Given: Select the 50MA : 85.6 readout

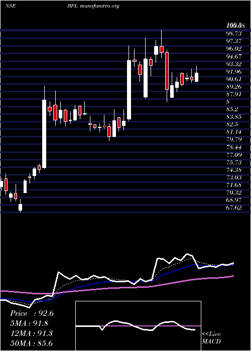Looking at the screenshot, I should tap(31, 343).
